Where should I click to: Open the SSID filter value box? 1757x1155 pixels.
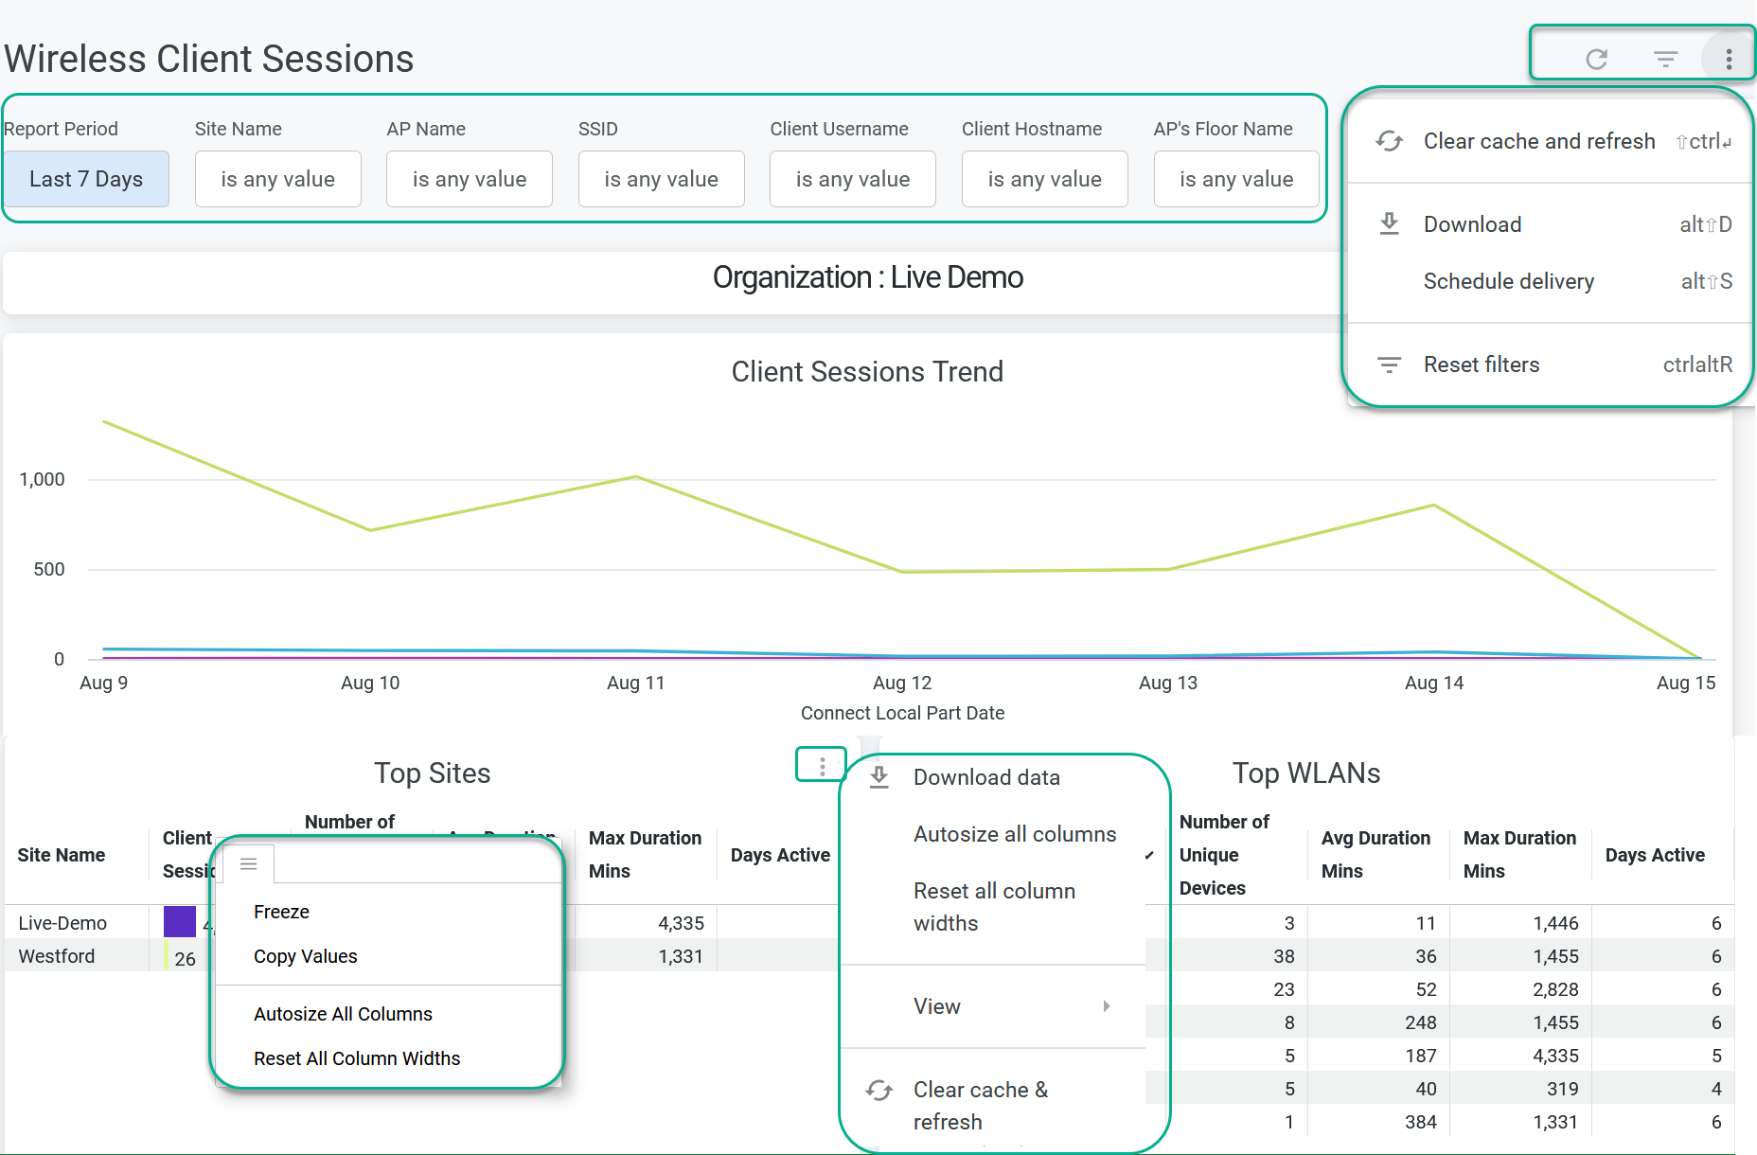click(661, 179)
